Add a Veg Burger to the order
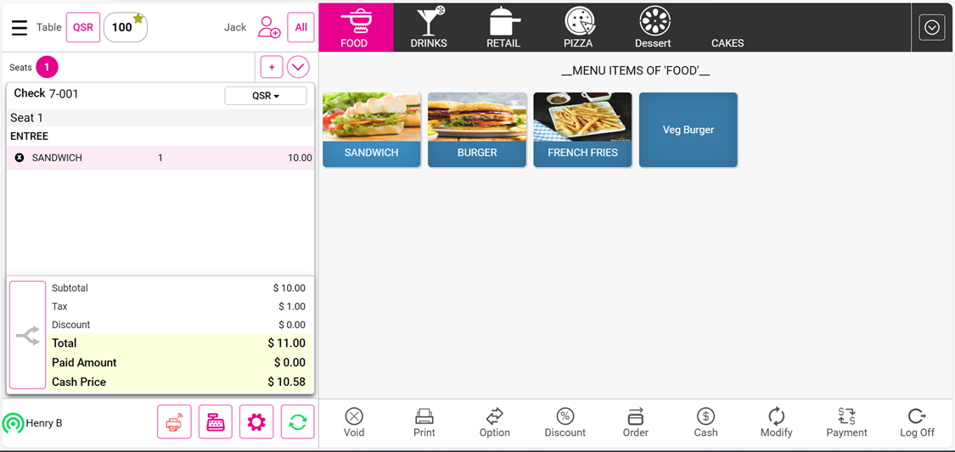 pyautogui.click(x=688, y=130)
